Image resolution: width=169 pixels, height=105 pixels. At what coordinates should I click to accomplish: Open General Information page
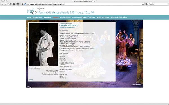119,17
